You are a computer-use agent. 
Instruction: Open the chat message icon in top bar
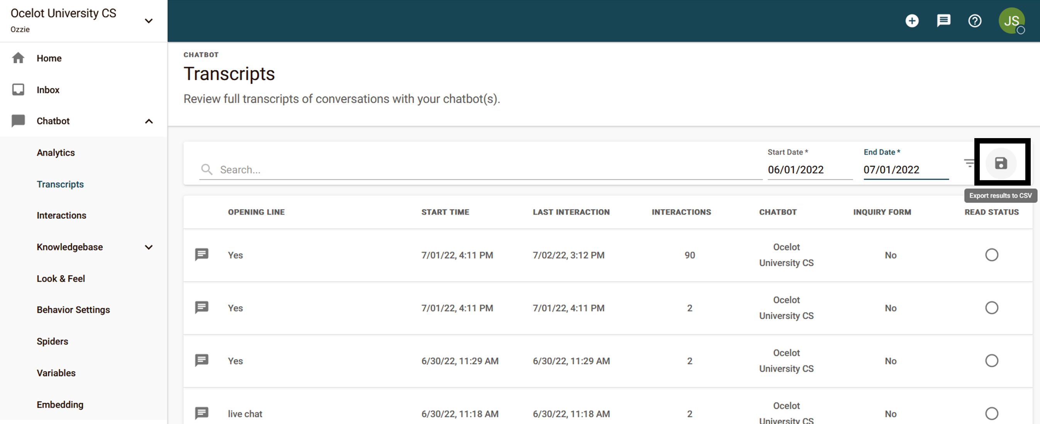point(943,20)
